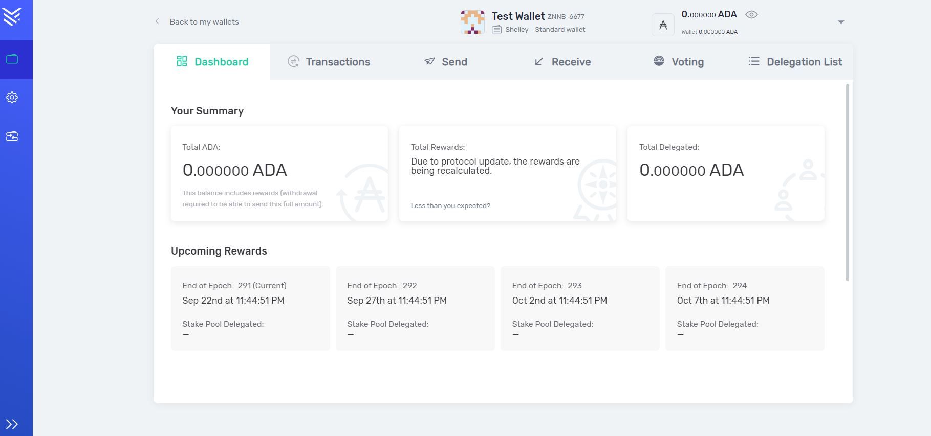Expand the sidebar with double chevron
This screenshot has width=931, height=436.
[x=12, y=424]
